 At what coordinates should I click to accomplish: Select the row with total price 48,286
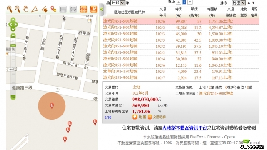pos(181,27)
